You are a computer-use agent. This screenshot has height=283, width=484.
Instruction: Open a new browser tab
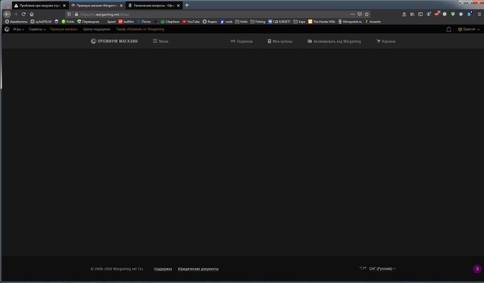pos(187,5)
